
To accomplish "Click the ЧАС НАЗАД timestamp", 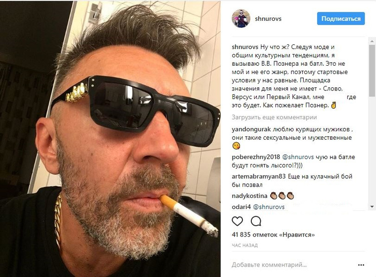I will [x=244, y=245].
